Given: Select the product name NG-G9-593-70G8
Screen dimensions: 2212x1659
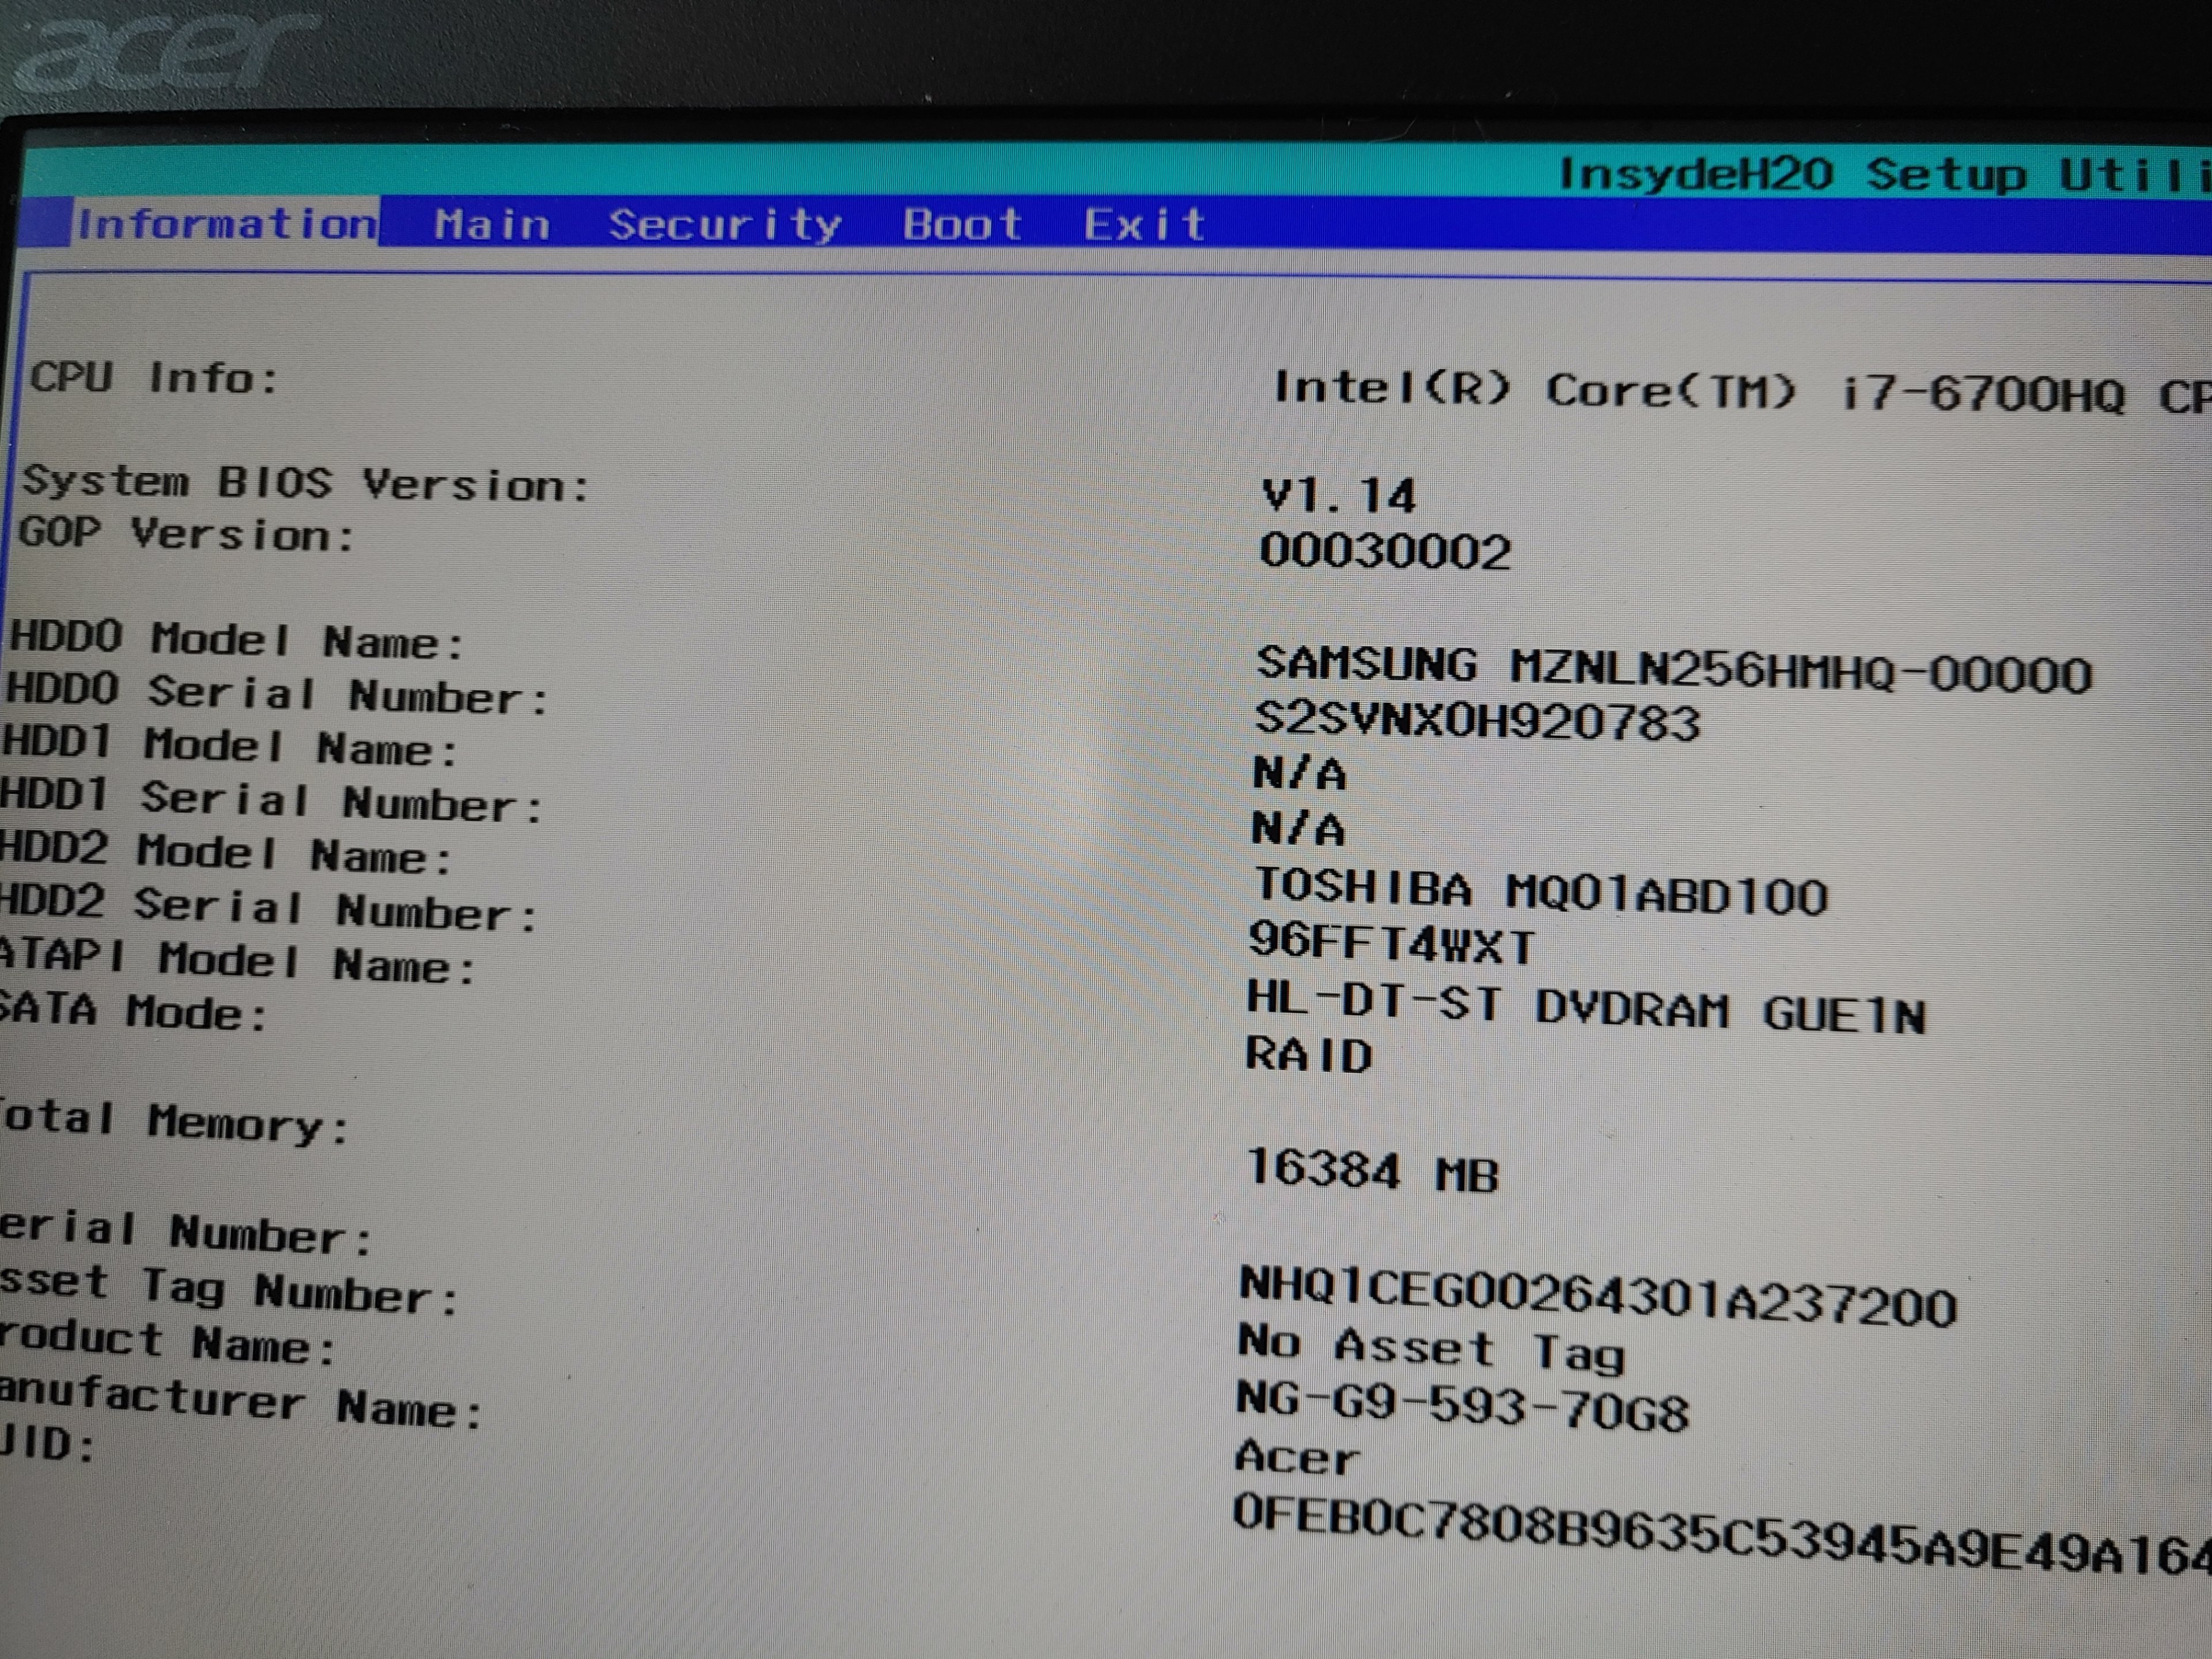Looking at the screenshot, I should coord(1462,1407).
